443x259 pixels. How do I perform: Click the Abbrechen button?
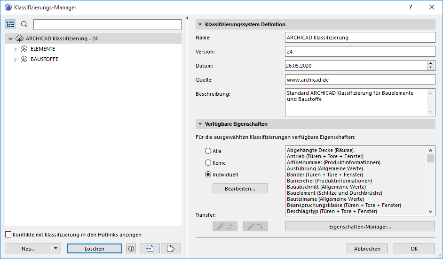pyautogui.click(x=367, y=249)
